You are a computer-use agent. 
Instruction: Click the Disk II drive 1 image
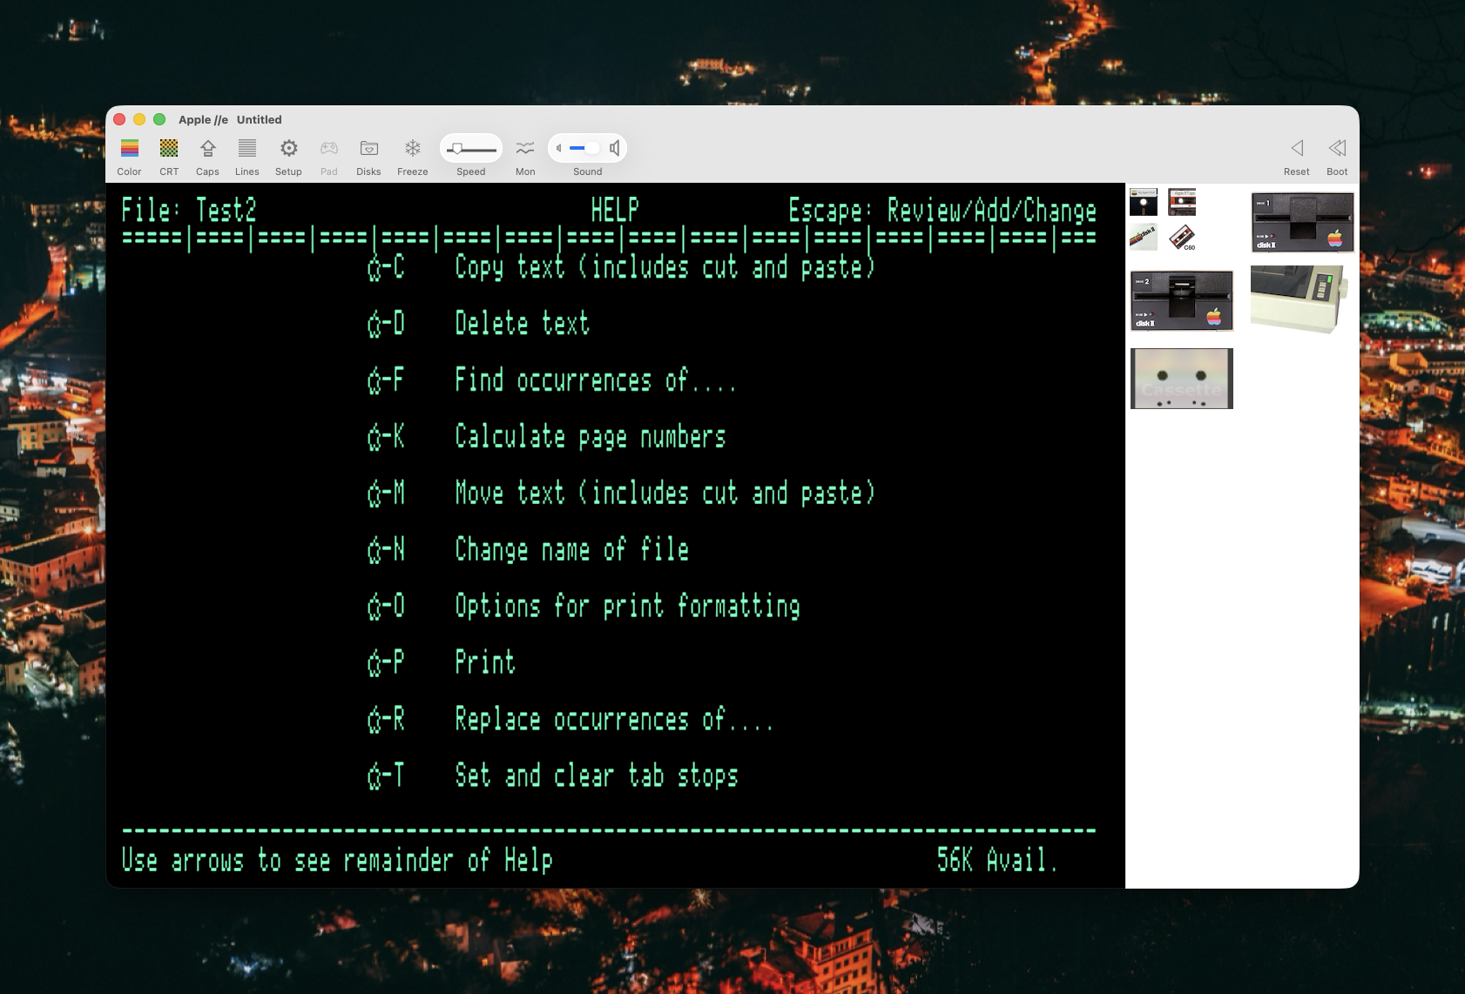coord(1303,223)
